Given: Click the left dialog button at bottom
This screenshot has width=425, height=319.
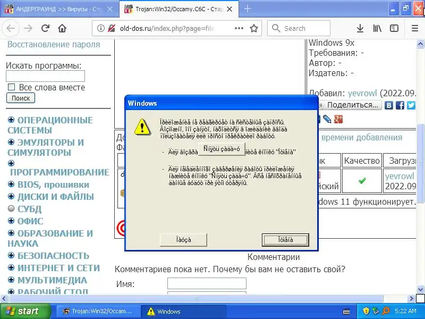Looking at the screenshot, I should tap(183, 240).
